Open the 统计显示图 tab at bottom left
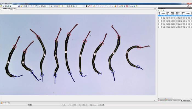192x109 pixels. tap(5, 103)
